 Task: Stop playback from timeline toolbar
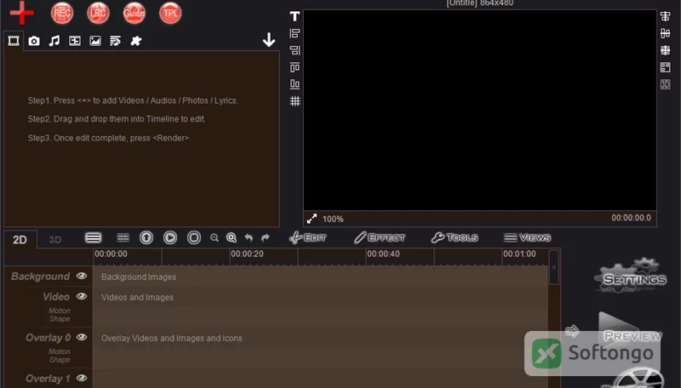click(x=194, y=238)
